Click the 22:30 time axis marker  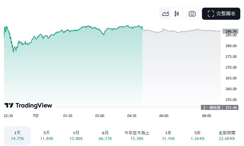(x=8, y=116)
